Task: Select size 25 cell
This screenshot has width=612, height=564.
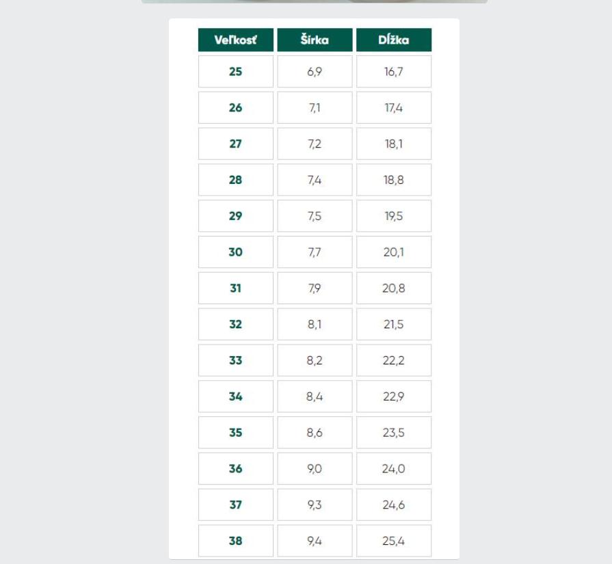Action: pyautogui.click(x=235, y=72)
